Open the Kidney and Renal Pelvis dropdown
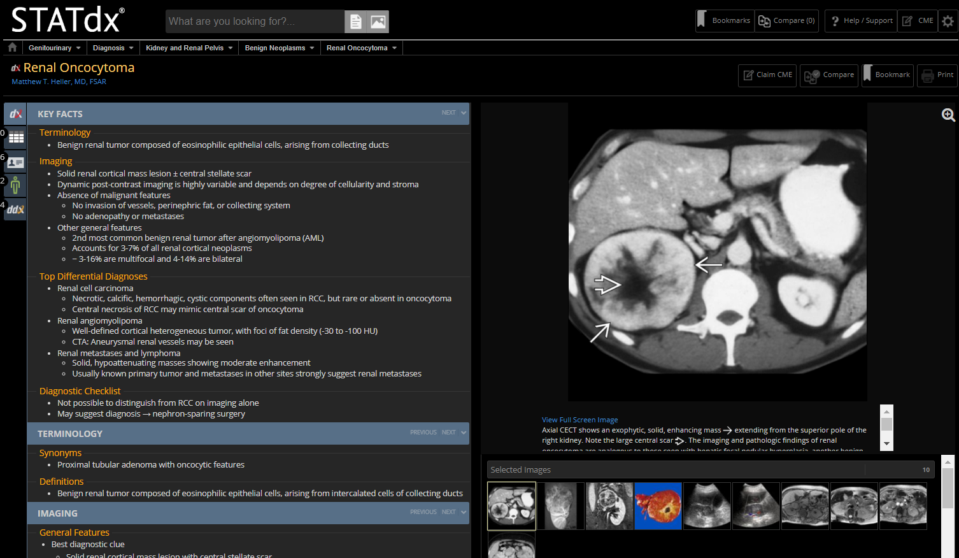 (189, 48)
